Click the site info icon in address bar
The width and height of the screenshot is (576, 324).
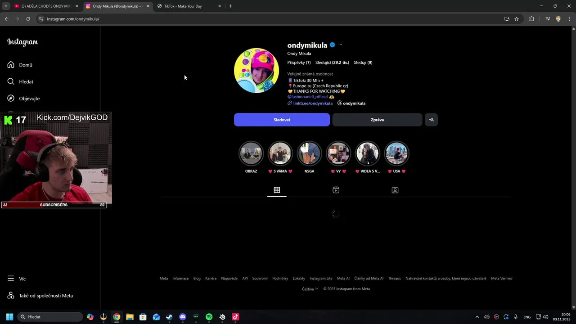pyautogui.click(x=41, y=19)
